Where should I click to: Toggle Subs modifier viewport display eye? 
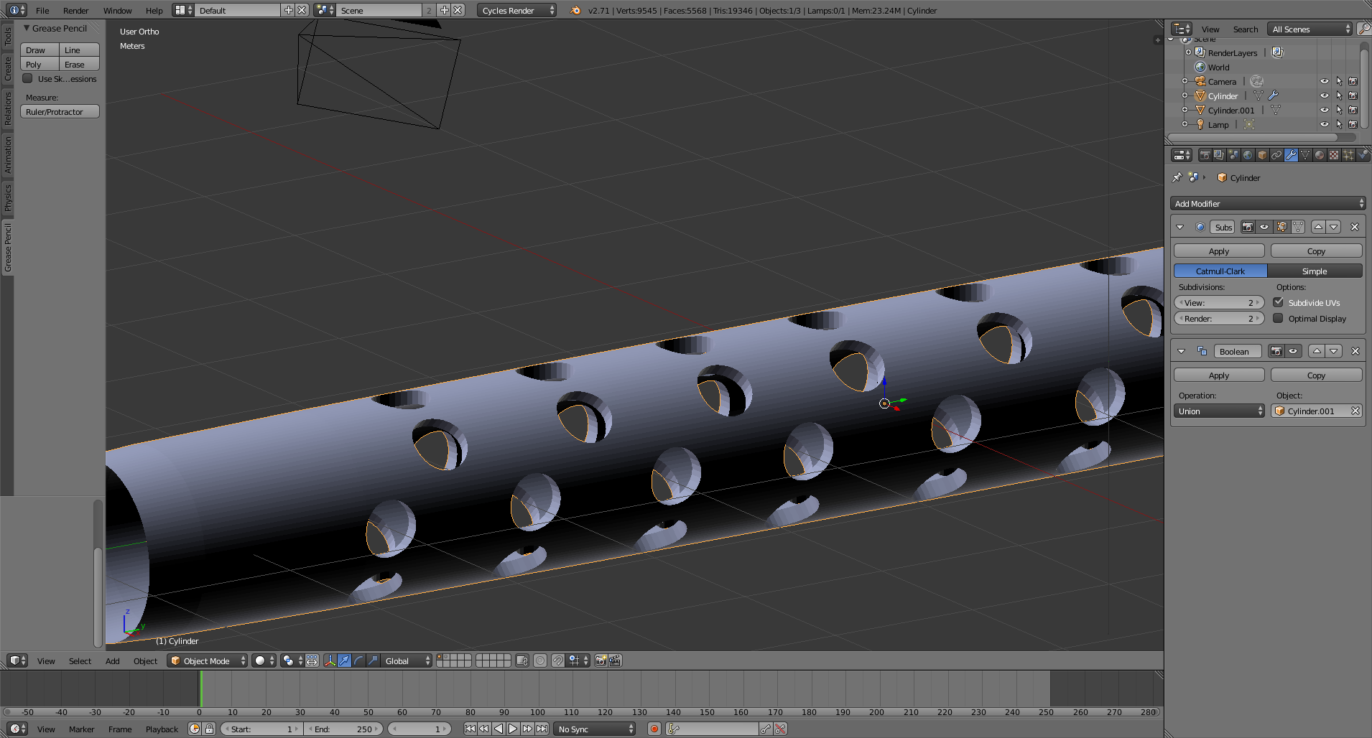click(x=1264, y=227)
